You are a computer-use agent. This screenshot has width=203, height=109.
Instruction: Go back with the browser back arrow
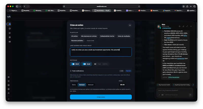click(x=24, y=6)
